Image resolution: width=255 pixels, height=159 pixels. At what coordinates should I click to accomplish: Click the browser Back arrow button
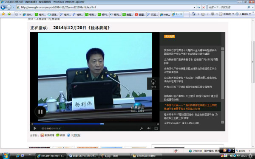[3, 7]
